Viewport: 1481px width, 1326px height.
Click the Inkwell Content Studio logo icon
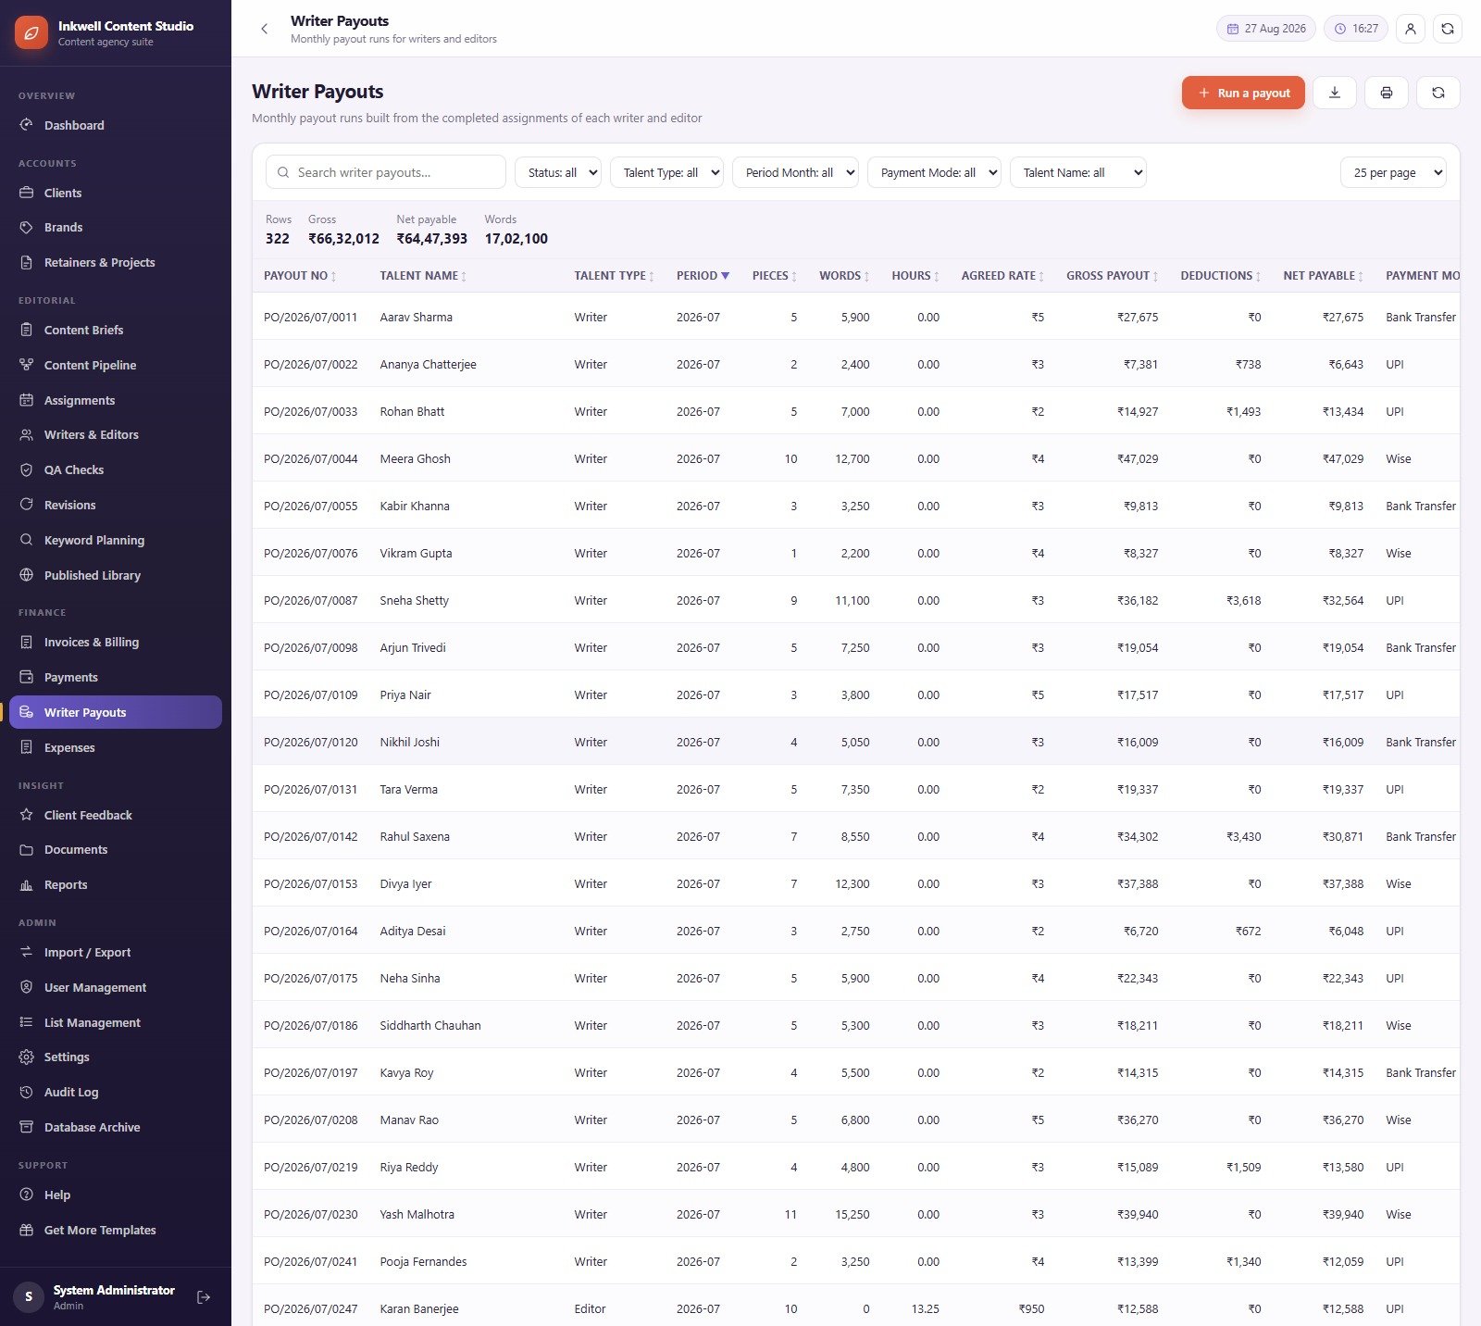pos(31,32)
